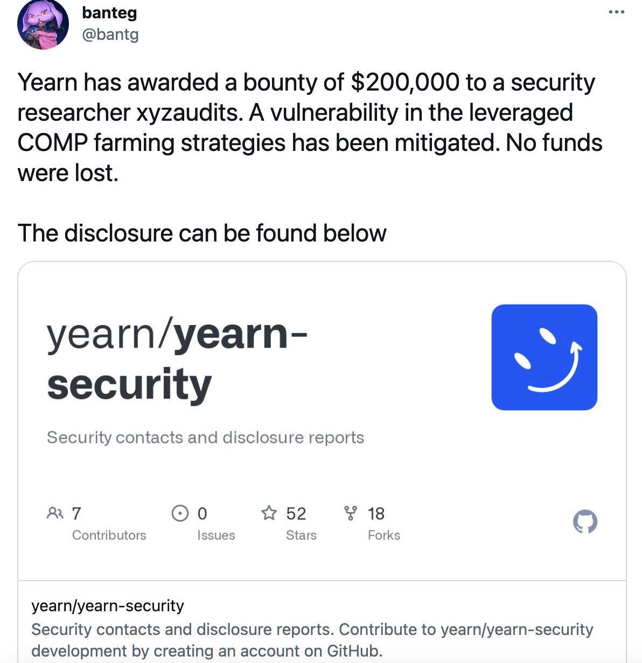Click the tweet text about the $200,000 bounty
Screen dimensions: 642x663
310,127
